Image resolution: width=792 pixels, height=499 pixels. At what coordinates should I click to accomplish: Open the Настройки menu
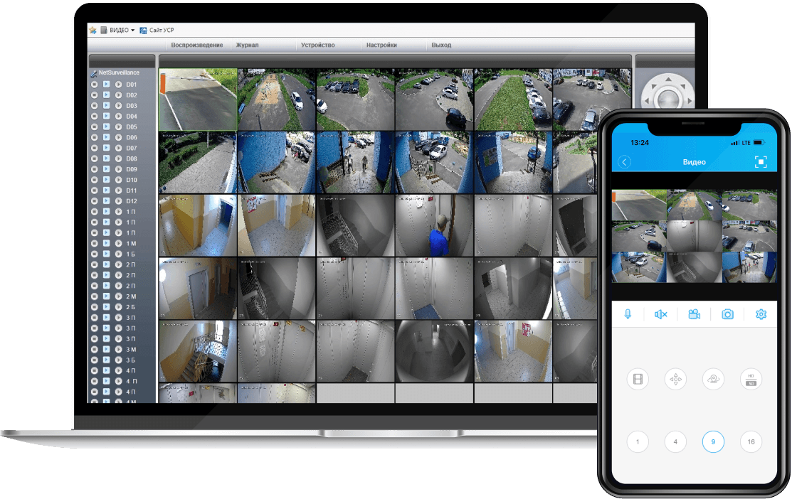pyautogui.click(x=381, y=45)
